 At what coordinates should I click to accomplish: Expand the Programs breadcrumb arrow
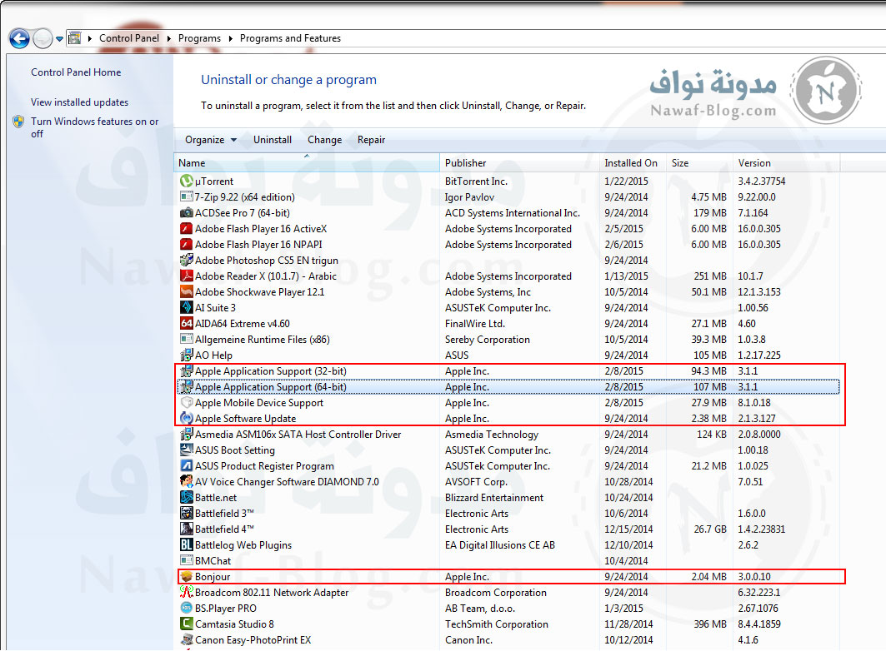(x=230, y=38)
